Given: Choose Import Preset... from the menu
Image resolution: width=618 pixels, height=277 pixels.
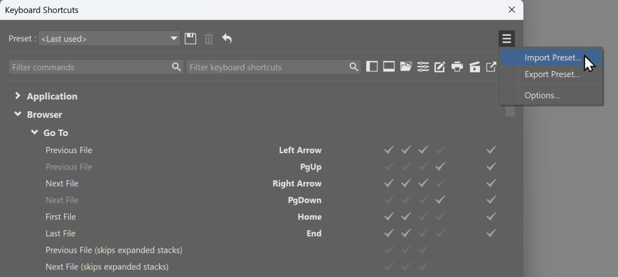Looking at the screenshot, I should (x=551, y=57).
